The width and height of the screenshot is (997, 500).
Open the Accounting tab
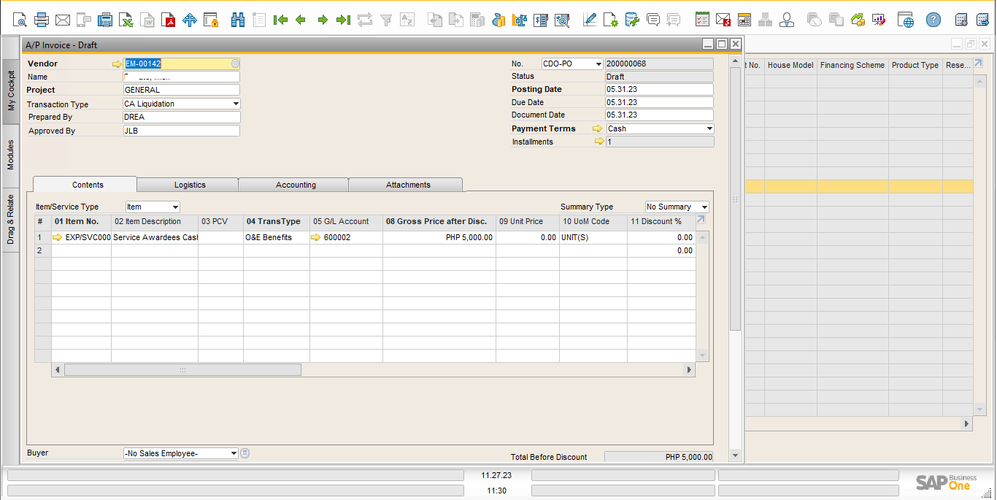296,185
